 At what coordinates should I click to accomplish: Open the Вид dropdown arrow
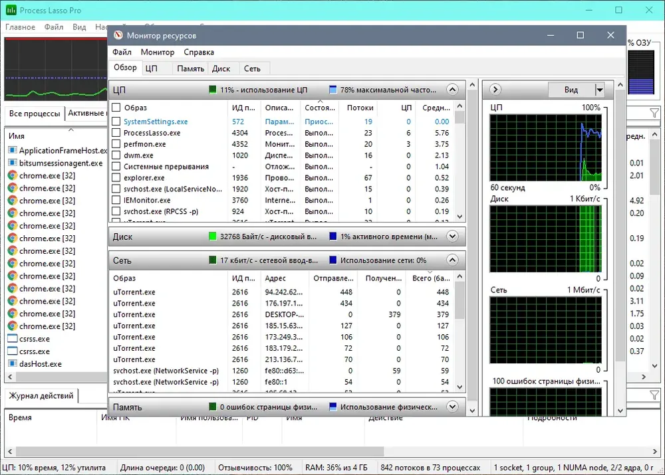pyautogui.click(x=599, y=90)
